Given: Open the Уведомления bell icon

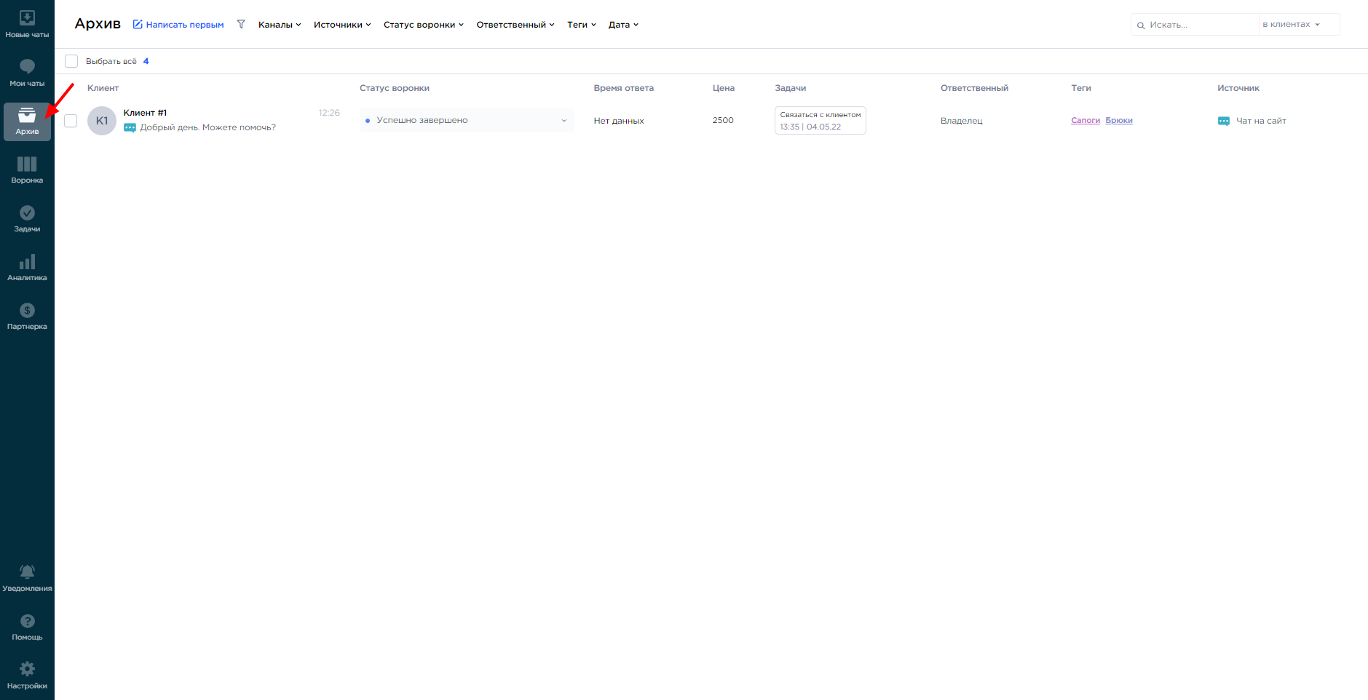Looking at the screenshot, I should click(x=27, y=572).
